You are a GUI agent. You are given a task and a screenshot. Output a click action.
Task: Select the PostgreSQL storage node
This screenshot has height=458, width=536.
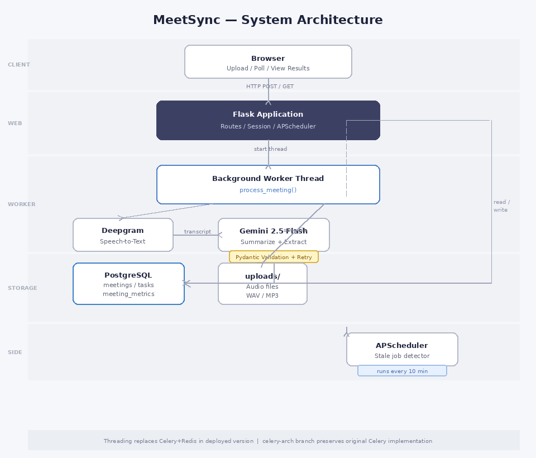point(128,283)
